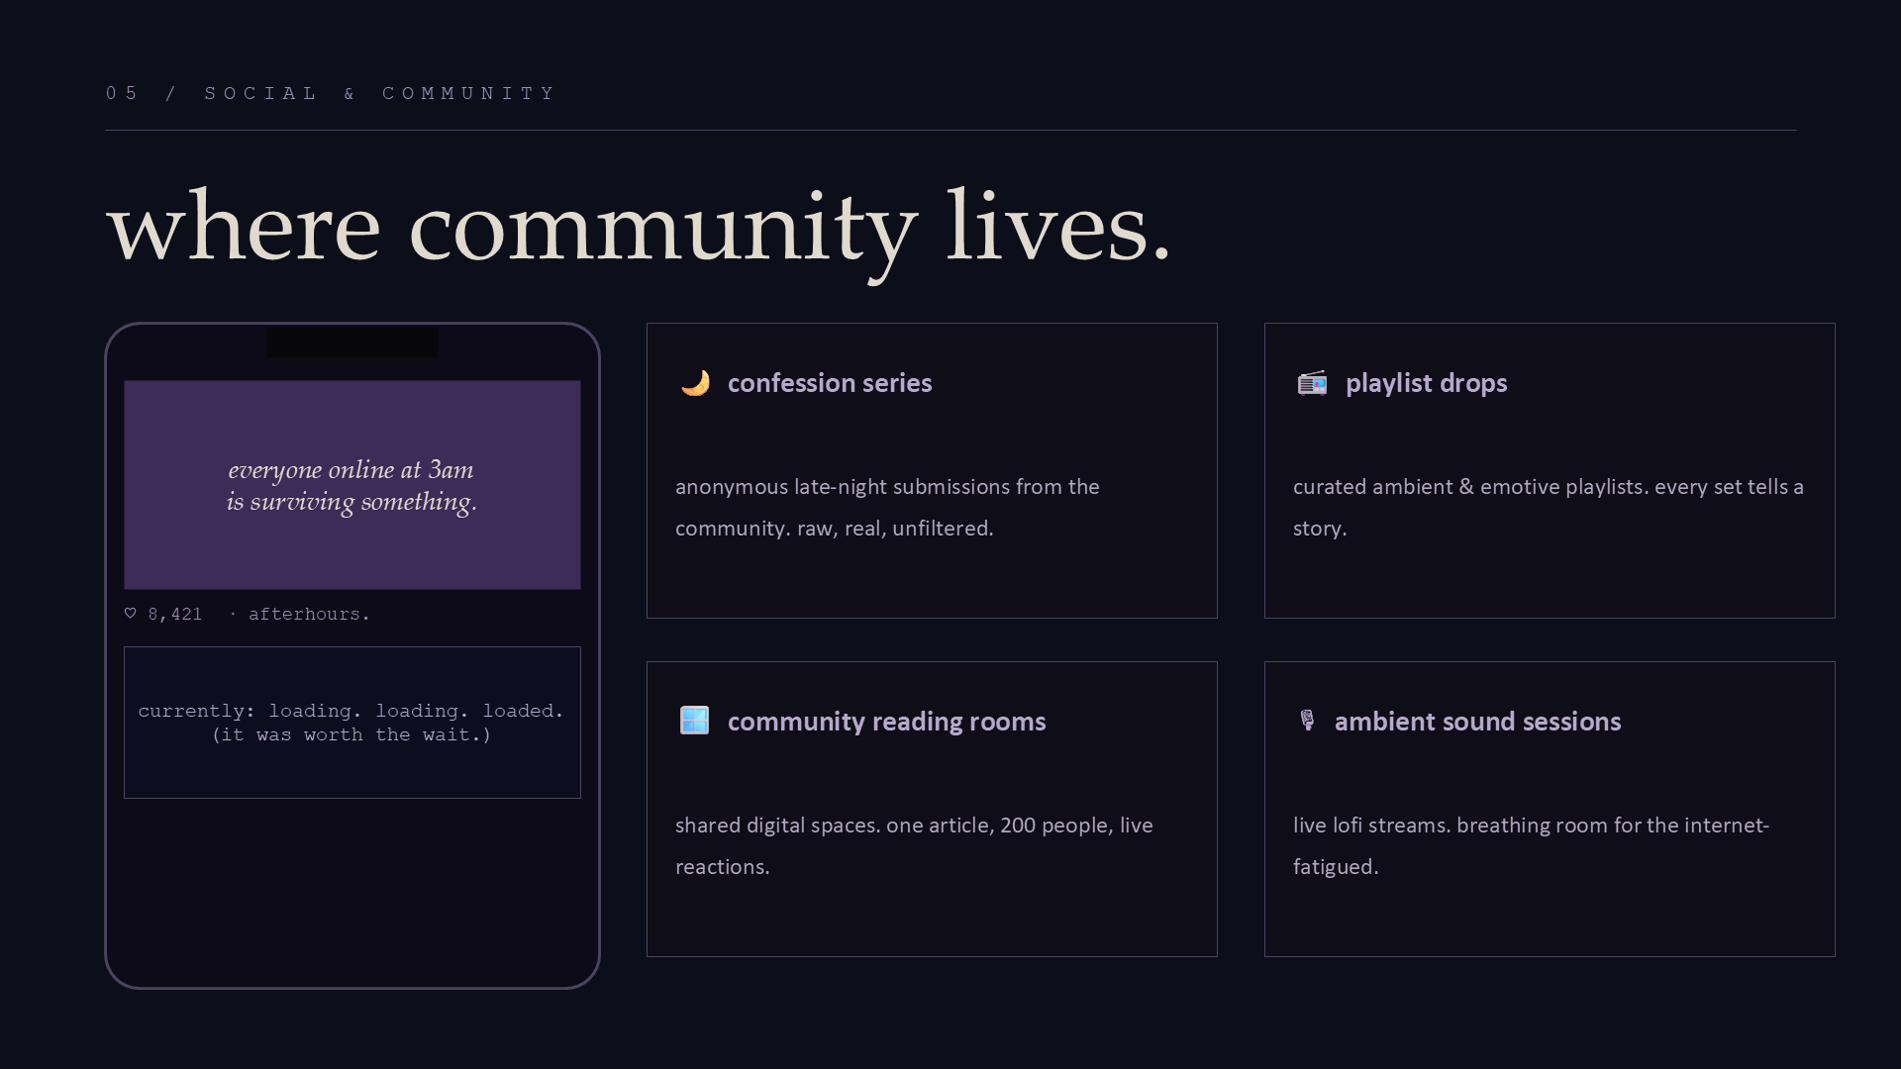Click the "curated ambient & emotive playlists" description
The height and width of the screenshot is (1069, 1901).
[x=1549, y=508]
